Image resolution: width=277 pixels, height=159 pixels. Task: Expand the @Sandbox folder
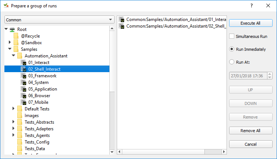tap(10, 42)
